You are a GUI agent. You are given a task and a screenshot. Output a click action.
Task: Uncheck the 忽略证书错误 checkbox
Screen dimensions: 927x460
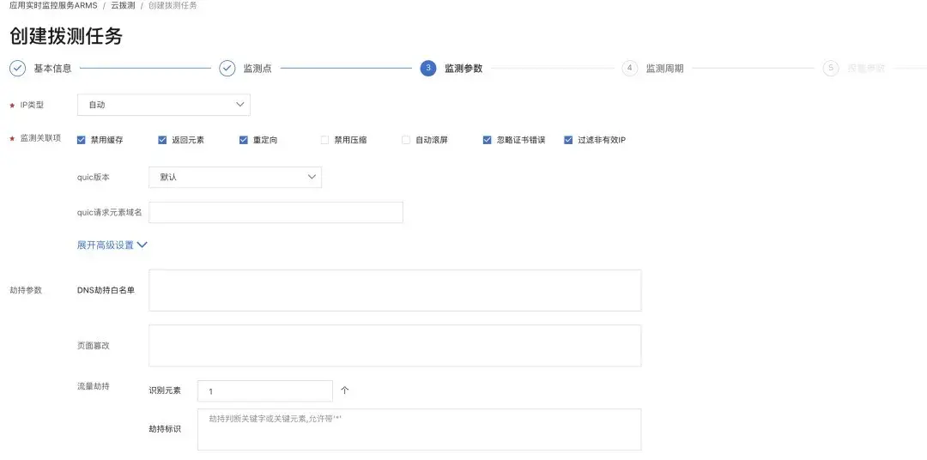tap(488, 140)
